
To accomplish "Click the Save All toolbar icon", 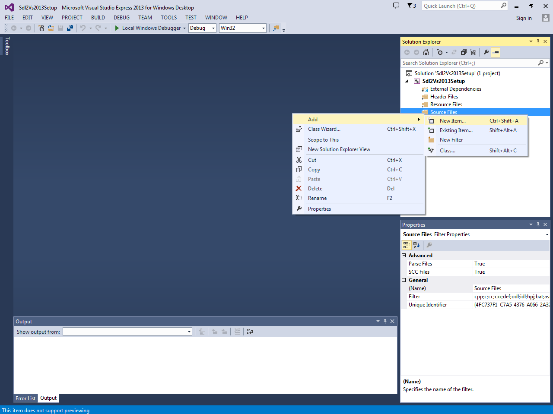I will (x=70, y=28).
